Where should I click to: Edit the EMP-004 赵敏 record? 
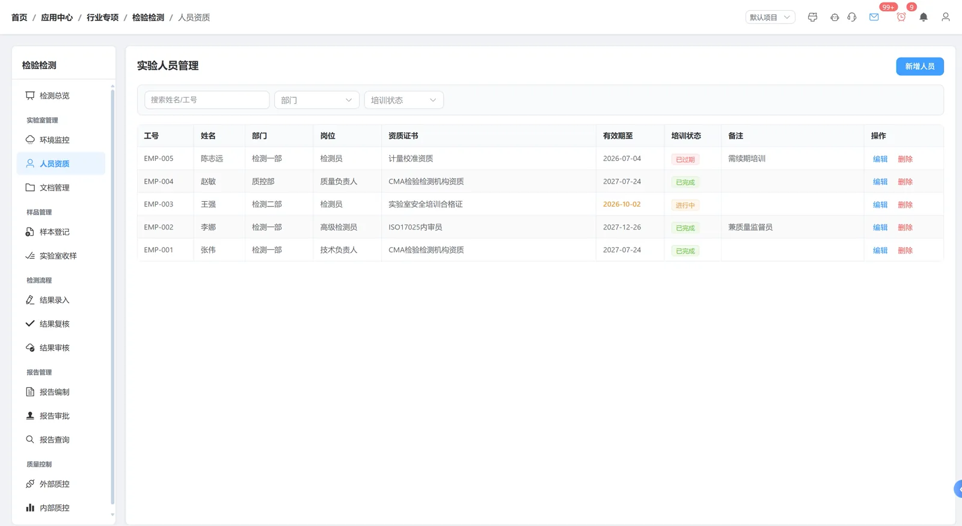(880, 182)
